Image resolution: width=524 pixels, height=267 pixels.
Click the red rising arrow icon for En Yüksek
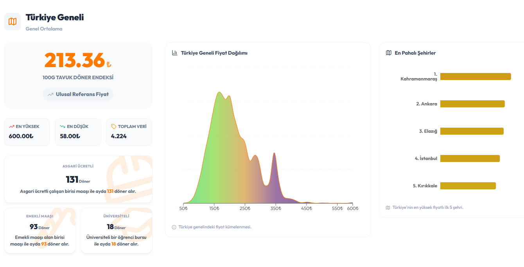point(12,126)
